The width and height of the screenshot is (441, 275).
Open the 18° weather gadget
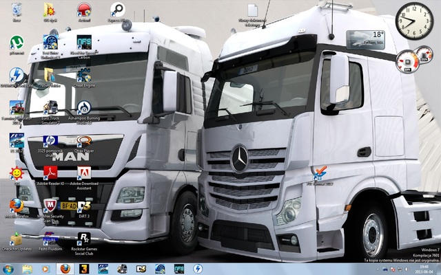[365, 40]
